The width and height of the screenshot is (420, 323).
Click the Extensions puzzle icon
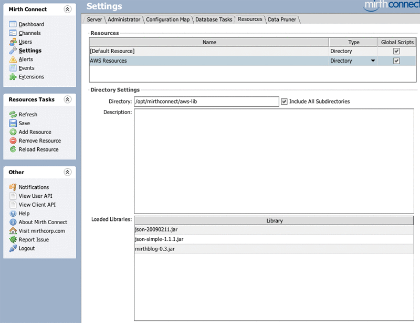pyautogui.click(x=13, y=77)
